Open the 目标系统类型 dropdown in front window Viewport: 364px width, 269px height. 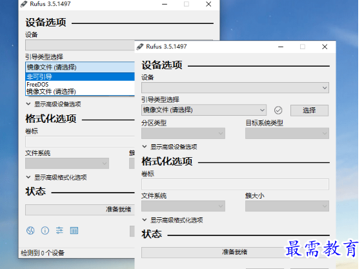point(287,133)
